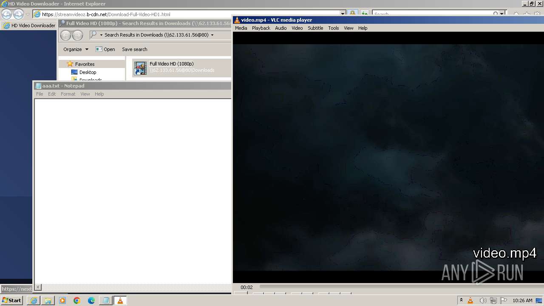Select Favorites in the navigation pane
Screen dimensions: 544x306
point(85,64)
